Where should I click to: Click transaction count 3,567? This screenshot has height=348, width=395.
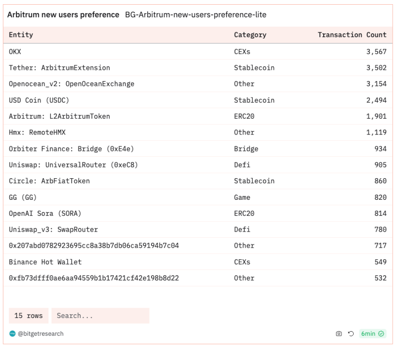click(376, 52)
